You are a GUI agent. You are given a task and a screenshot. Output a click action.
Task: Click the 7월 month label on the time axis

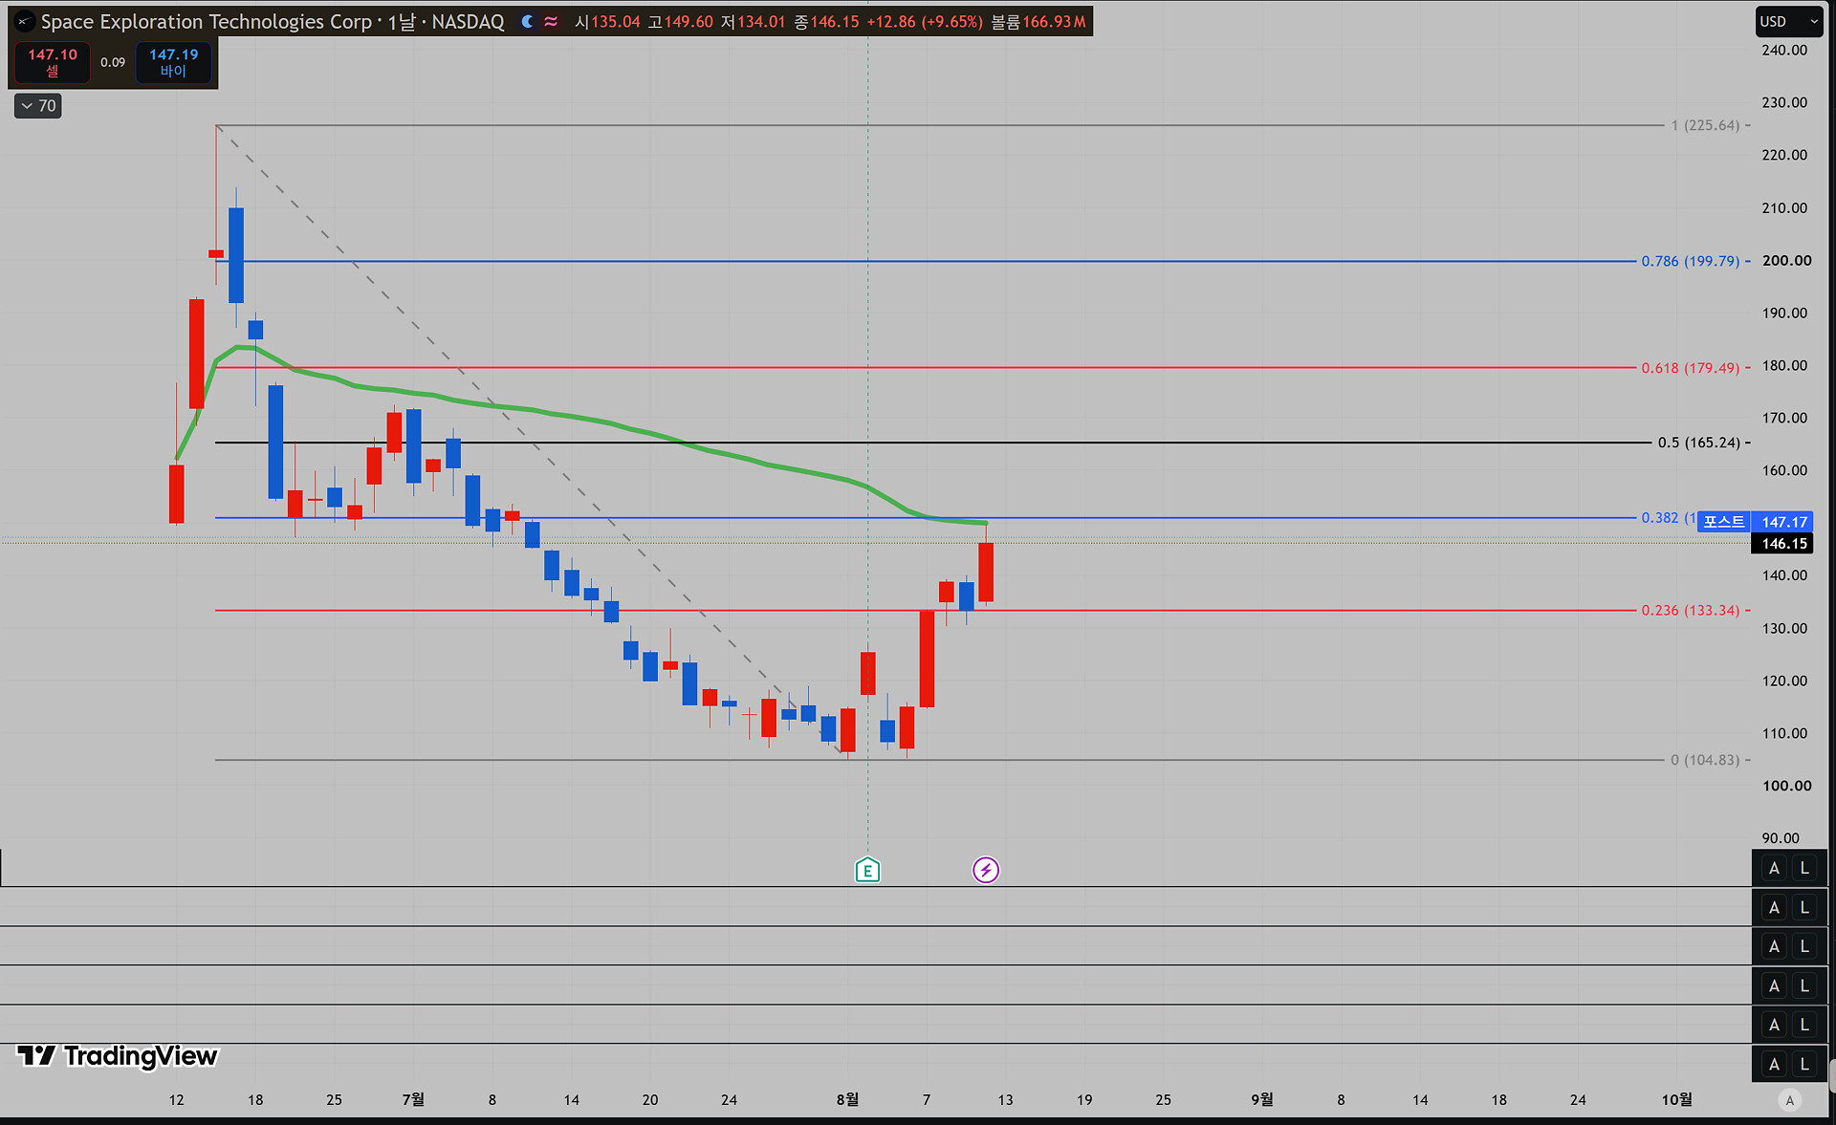[413, 1100]
